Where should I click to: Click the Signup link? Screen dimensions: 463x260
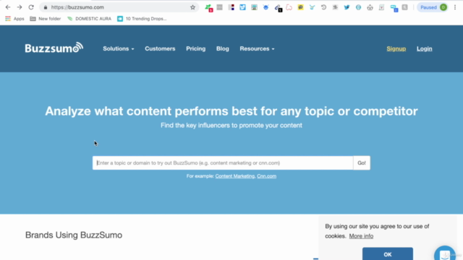coord(396,48)
